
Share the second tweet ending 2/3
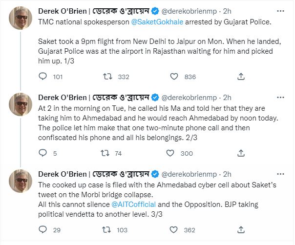(241, 153)
